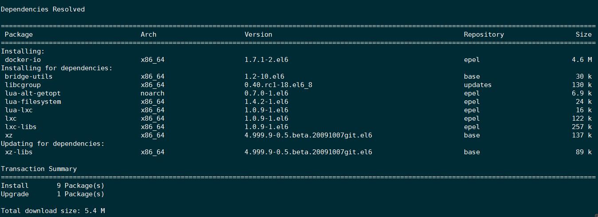This screenshot has height=217, width=598.
Task: Click the Size column header
Action: tap(584, 34)
